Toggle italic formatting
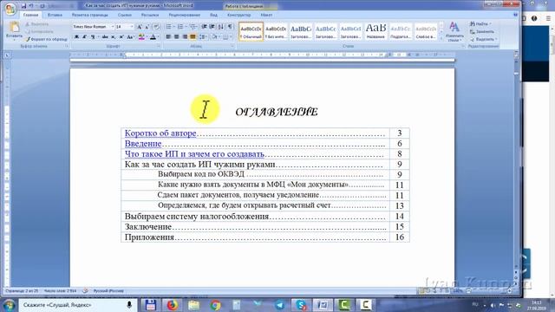The width and height of the screenshot is (555, 312). [x=84, y=36]
